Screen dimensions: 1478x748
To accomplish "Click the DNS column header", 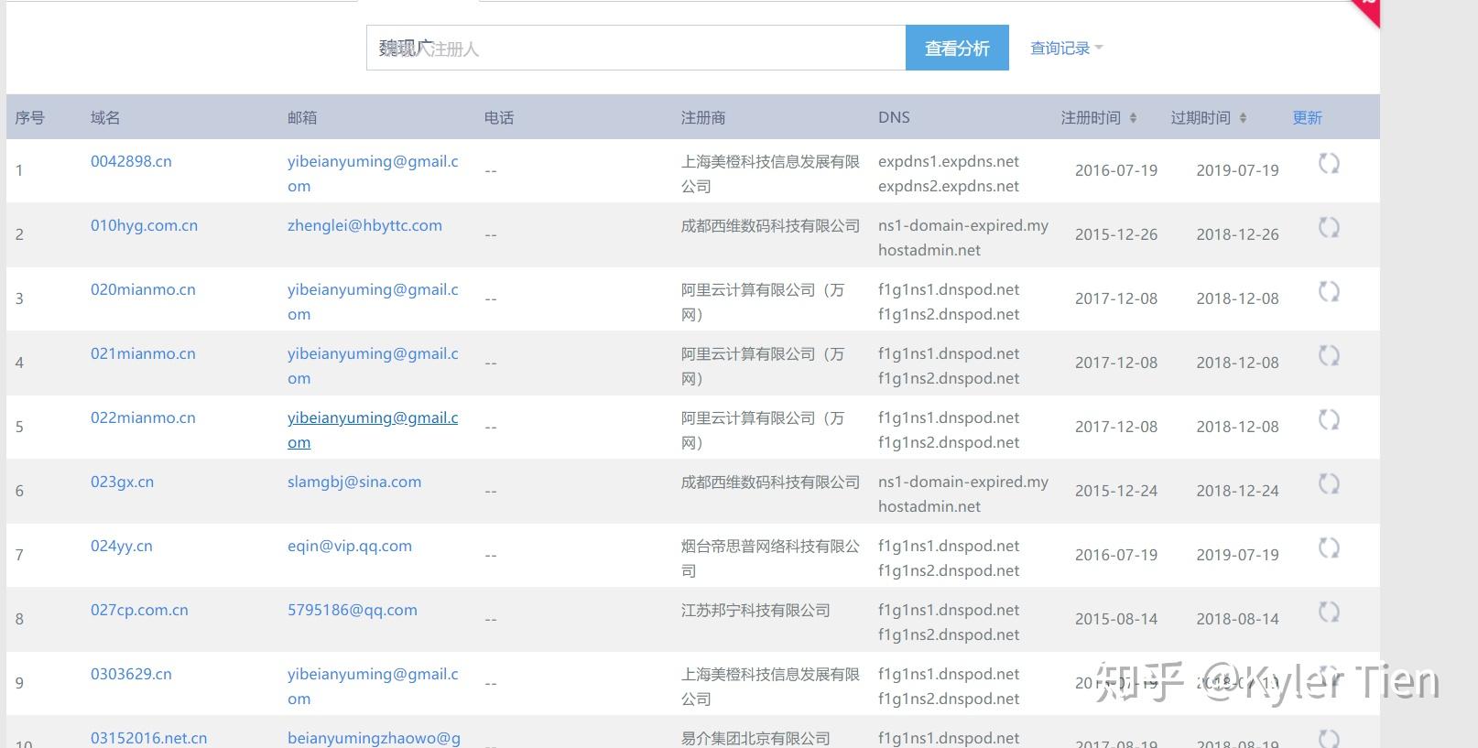I will 894,118.
